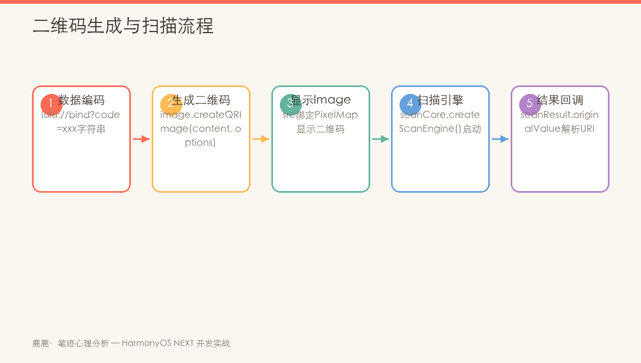Click the green arrow after 显示Image card

tap(380, 139)
